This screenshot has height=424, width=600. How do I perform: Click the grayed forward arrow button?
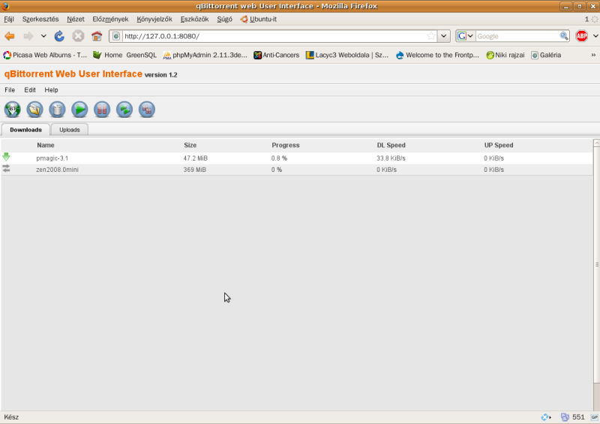pos(28,36)
